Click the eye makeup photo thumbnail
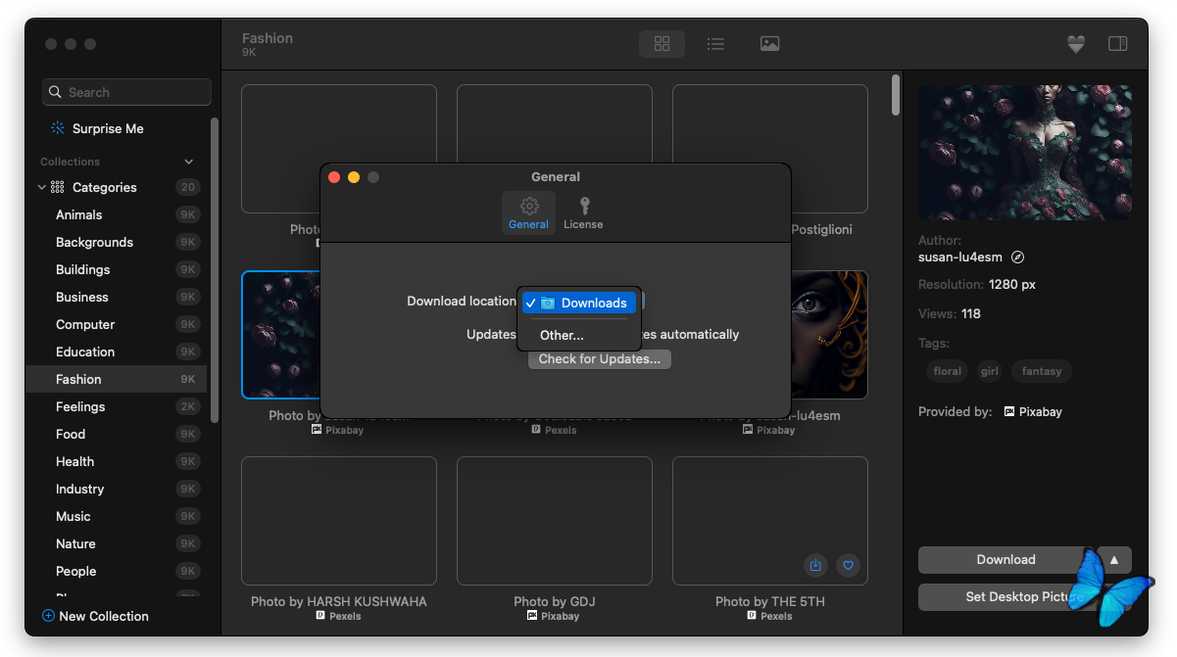This screenshot has width=1177, height=657. point(829,335)
